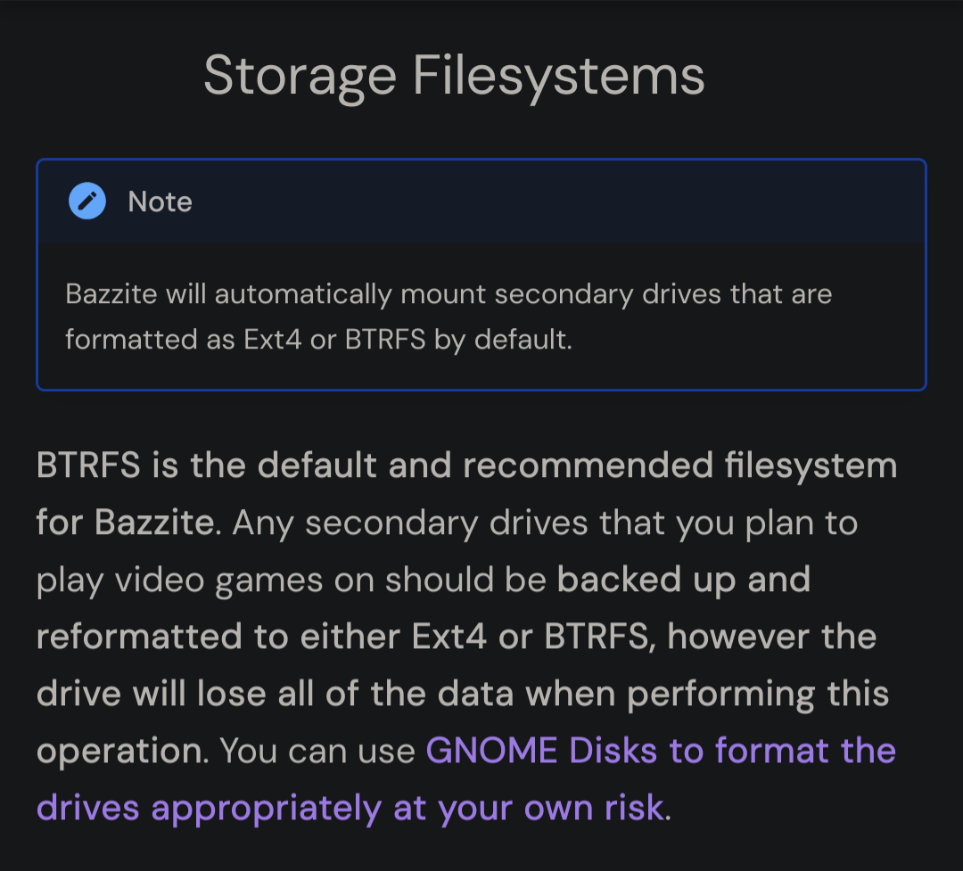The width and height of the screenshot is (963, 871).
Task: Click the empty header area of the Note callout
Action: point(553,201)
